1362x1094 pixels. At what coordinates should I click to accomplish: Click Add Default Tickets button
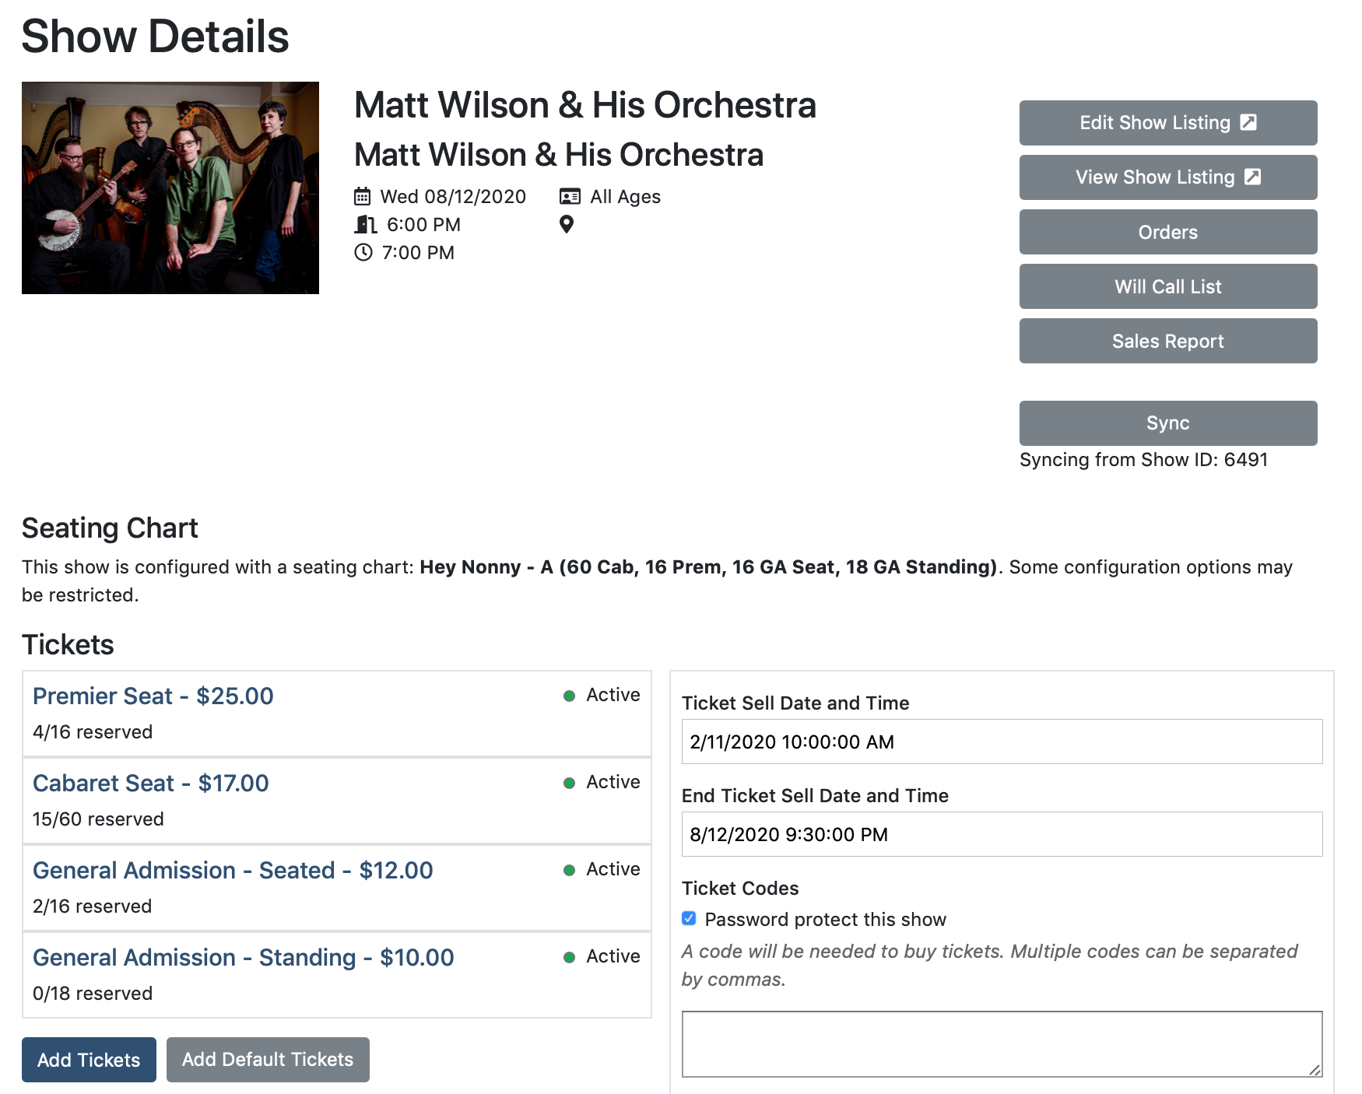pos(268,1060)
